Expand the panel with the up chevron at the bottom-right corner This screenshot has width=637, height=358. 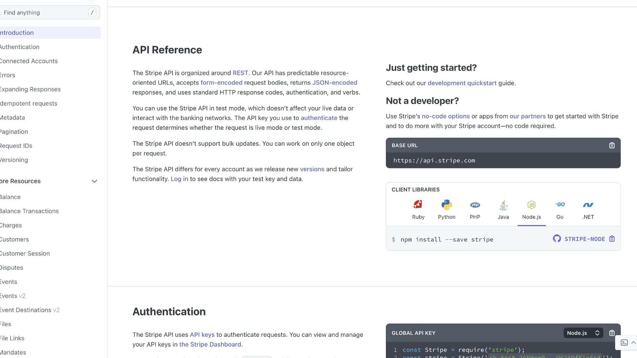coord(633,342)
